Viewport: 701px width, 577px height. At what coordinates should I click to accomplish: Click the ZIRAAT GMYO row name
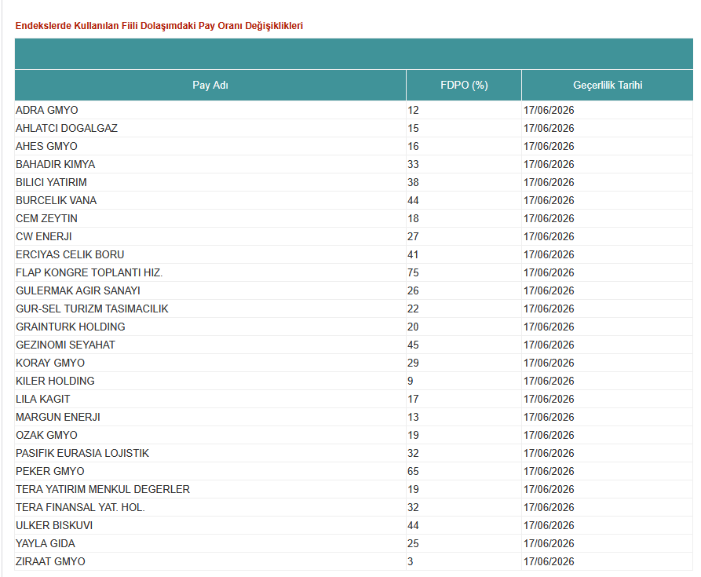tap(50, 561)
